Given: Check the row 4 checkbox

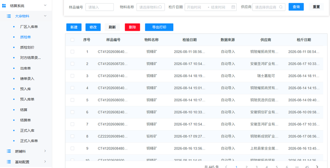Looking at the screenshot, I should pos(73,88).
